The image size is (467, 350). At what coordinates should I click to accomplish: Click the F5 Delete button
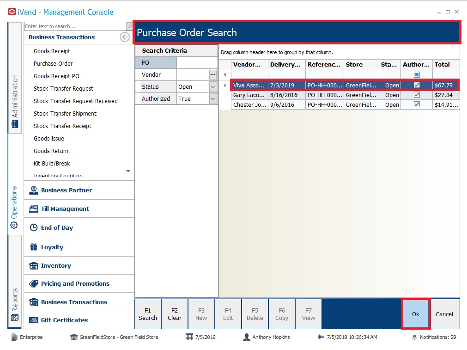coord(255,314)
